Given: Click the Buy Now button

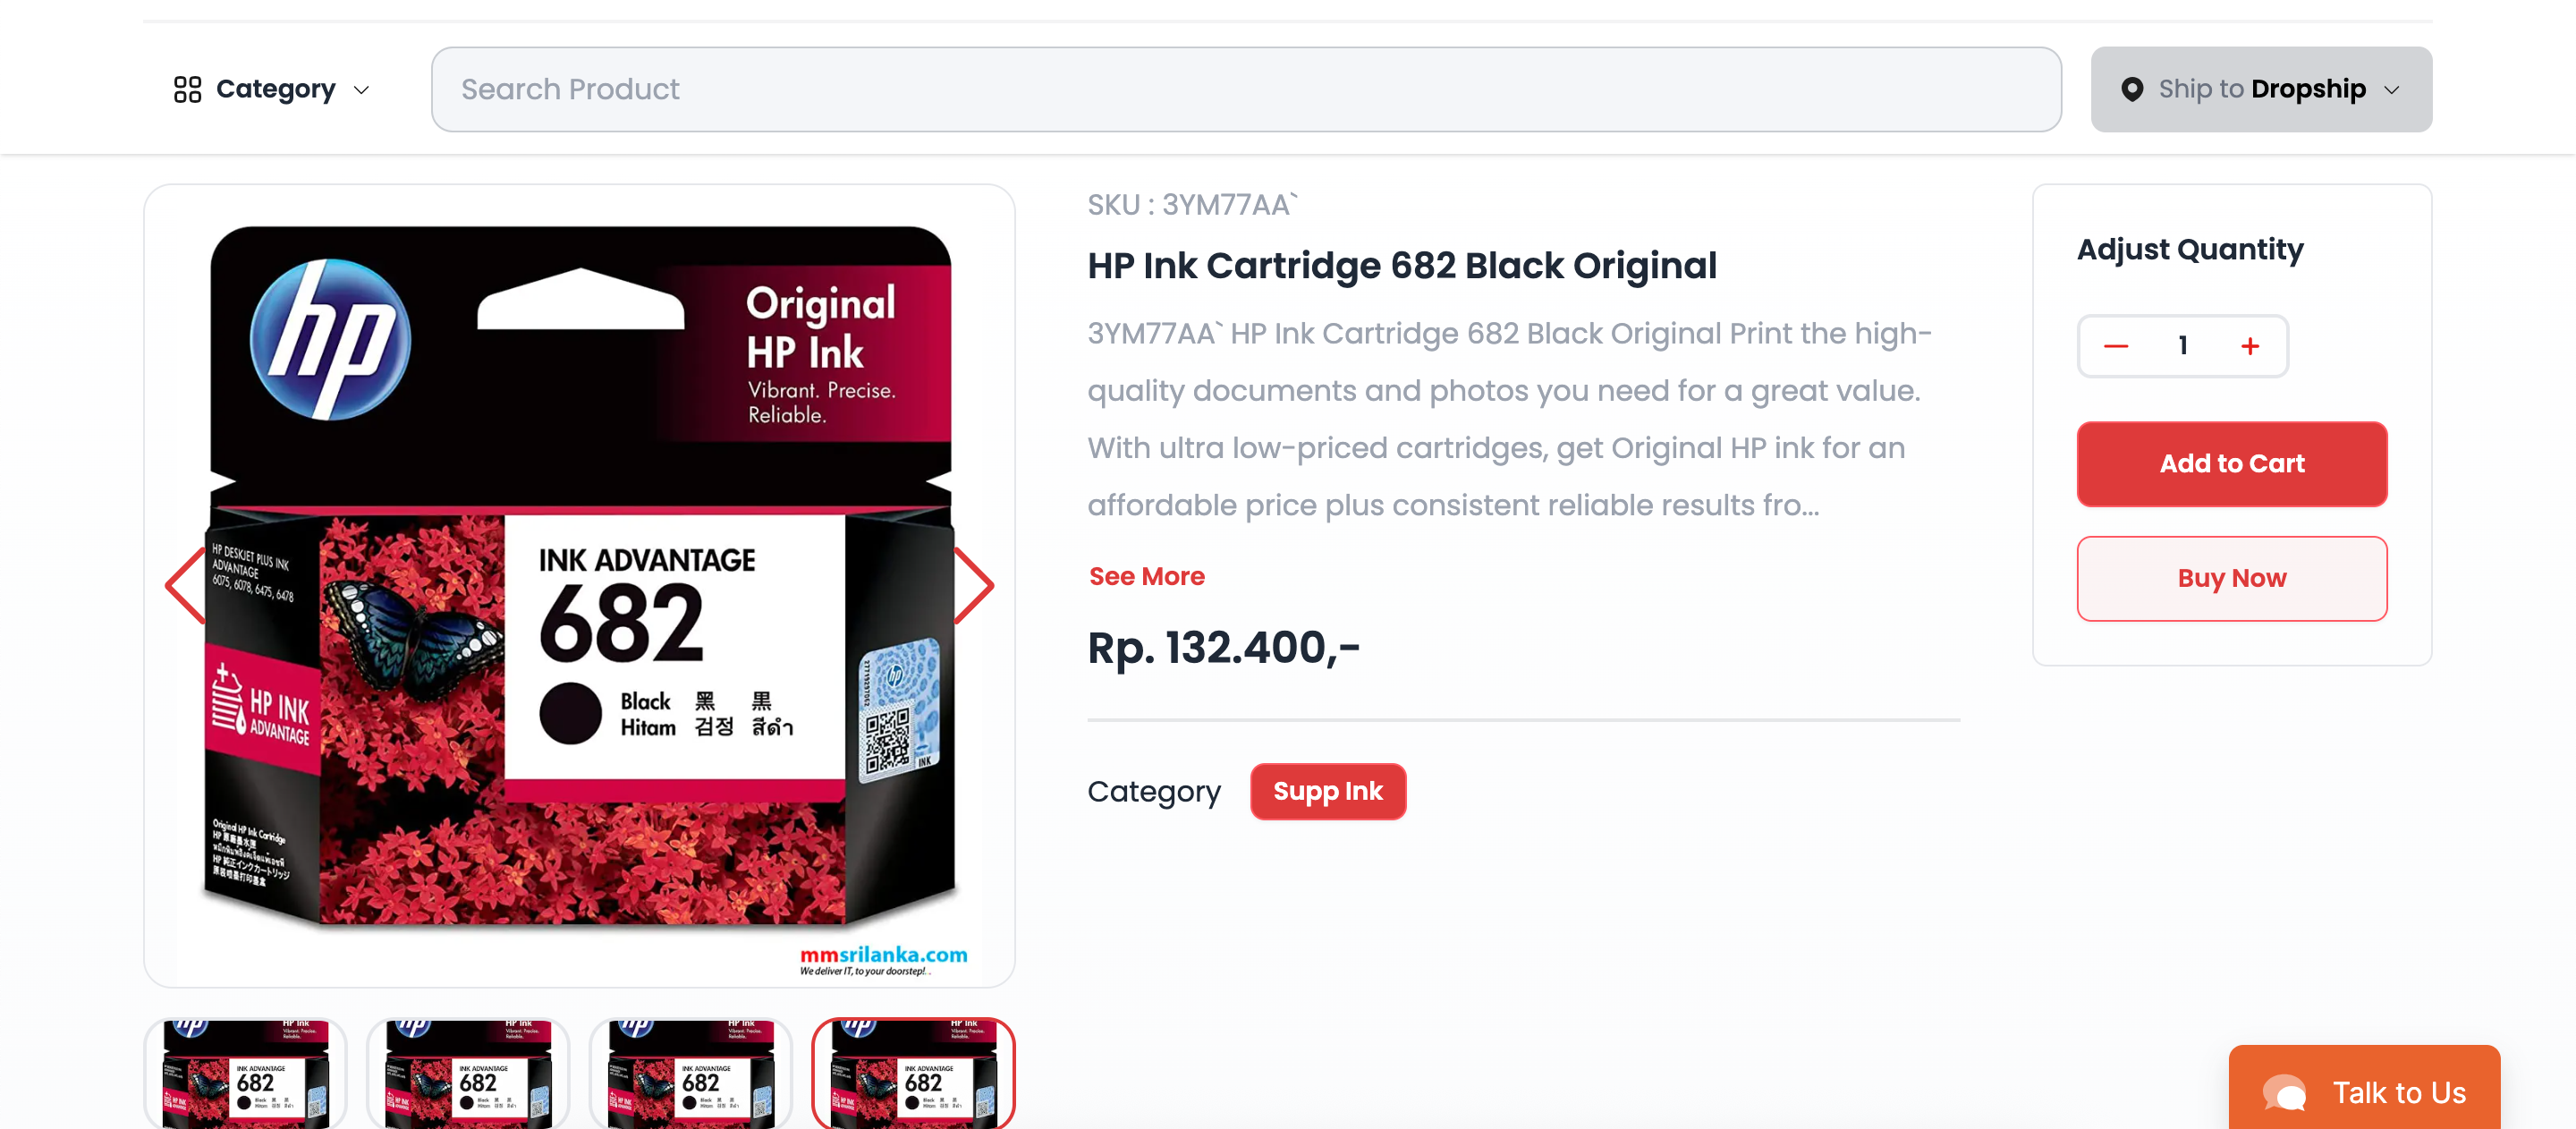Looking at the screenshot, I should (x=2231, y=579).
